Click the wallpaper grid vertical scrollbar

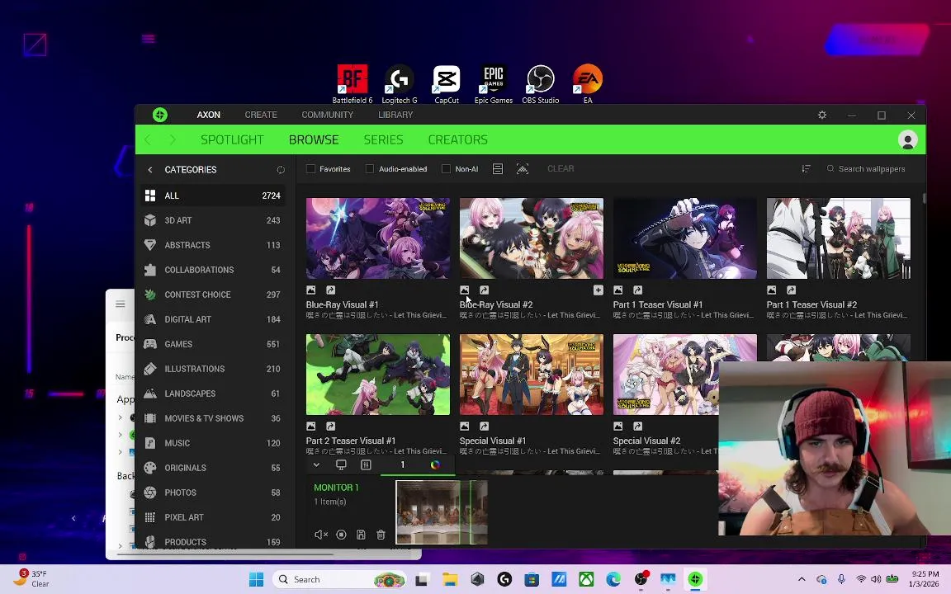click(923, 199)
